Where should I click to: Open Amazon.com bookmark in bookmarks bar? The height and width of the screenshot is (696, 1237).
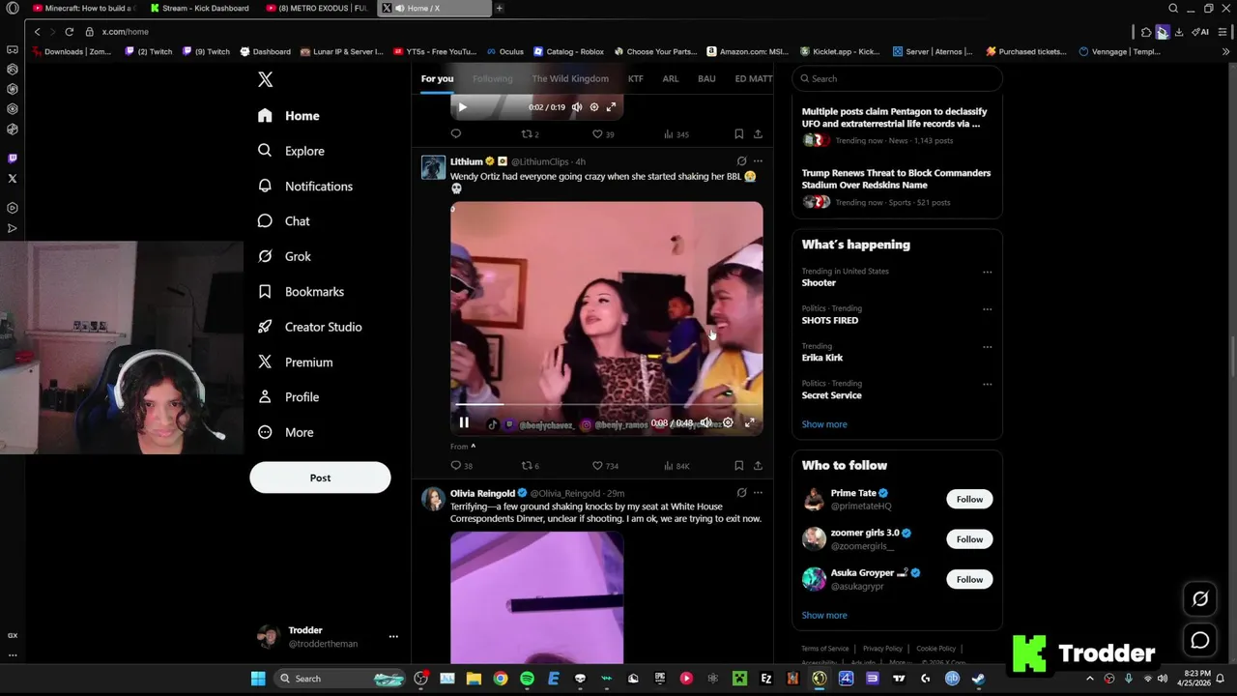tap(748, 51)
